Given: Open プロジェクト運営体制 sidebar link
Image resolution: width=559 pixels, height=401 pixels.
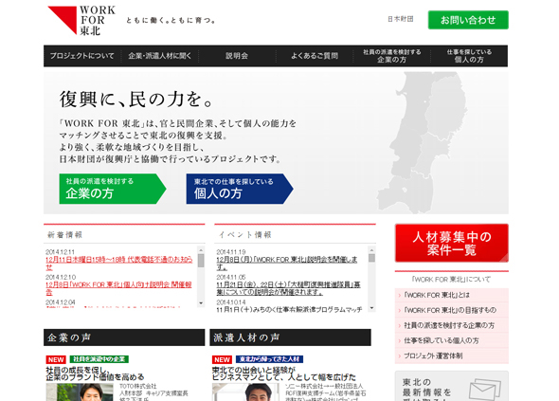Looking at the screenshot, I should tap(452, 355).
